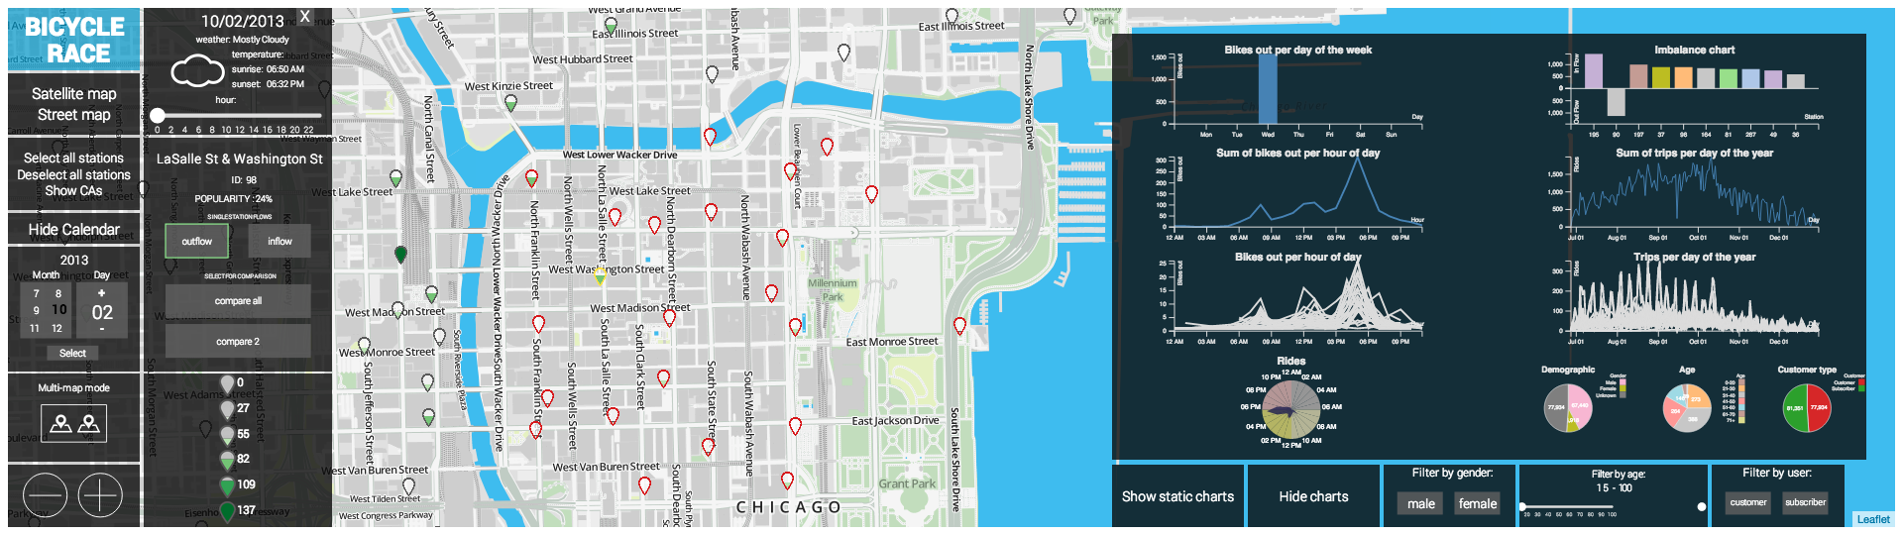Zoom in with the plus circle button
The height and width of the screenshot is (535, 1903).
tap(100, 494)
